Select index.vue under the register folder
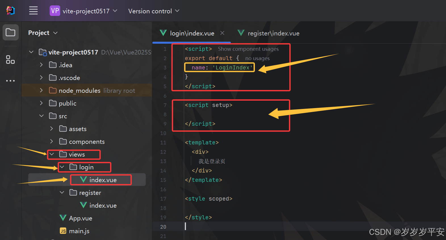The height and width of the screenshot is (240, 446). pos(103,205)
